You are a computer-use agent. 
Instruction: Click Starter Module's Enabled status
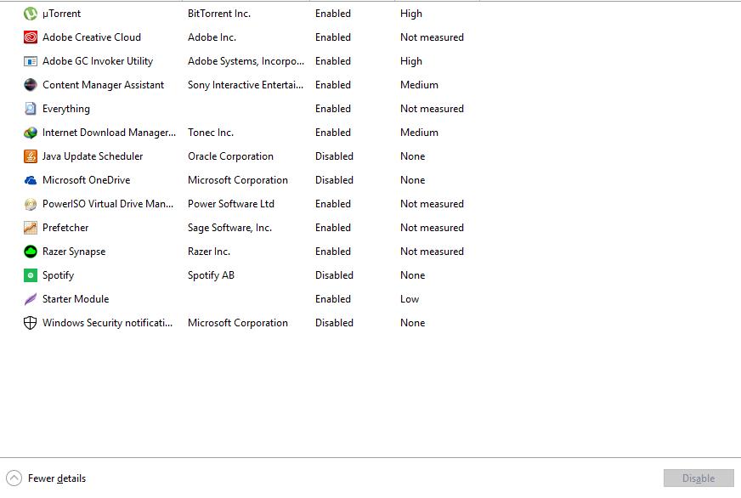[333, 299]
